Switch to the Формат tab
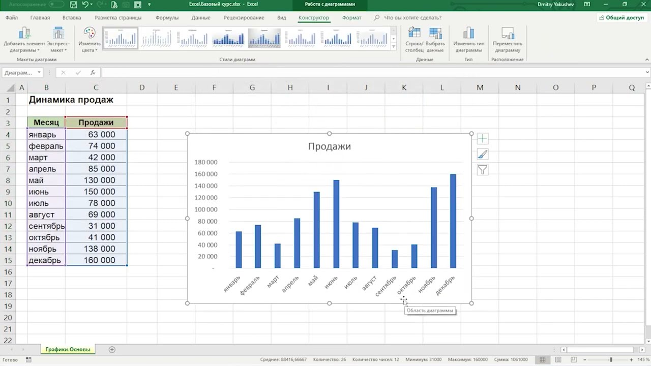 pyautogui.click(x=351, y=17)
